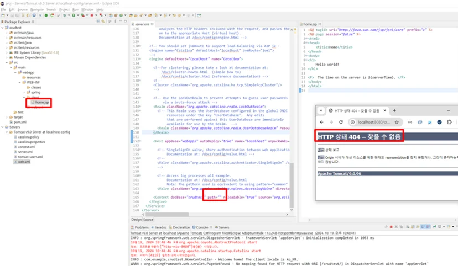458x266 pixels.
Task: Open the Help menu
Action: pyautogui.click(x=100, y=9)
